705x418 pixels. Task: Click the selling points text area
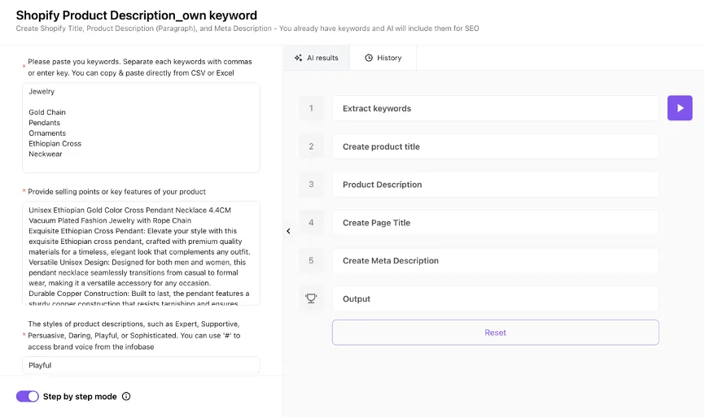141,253
